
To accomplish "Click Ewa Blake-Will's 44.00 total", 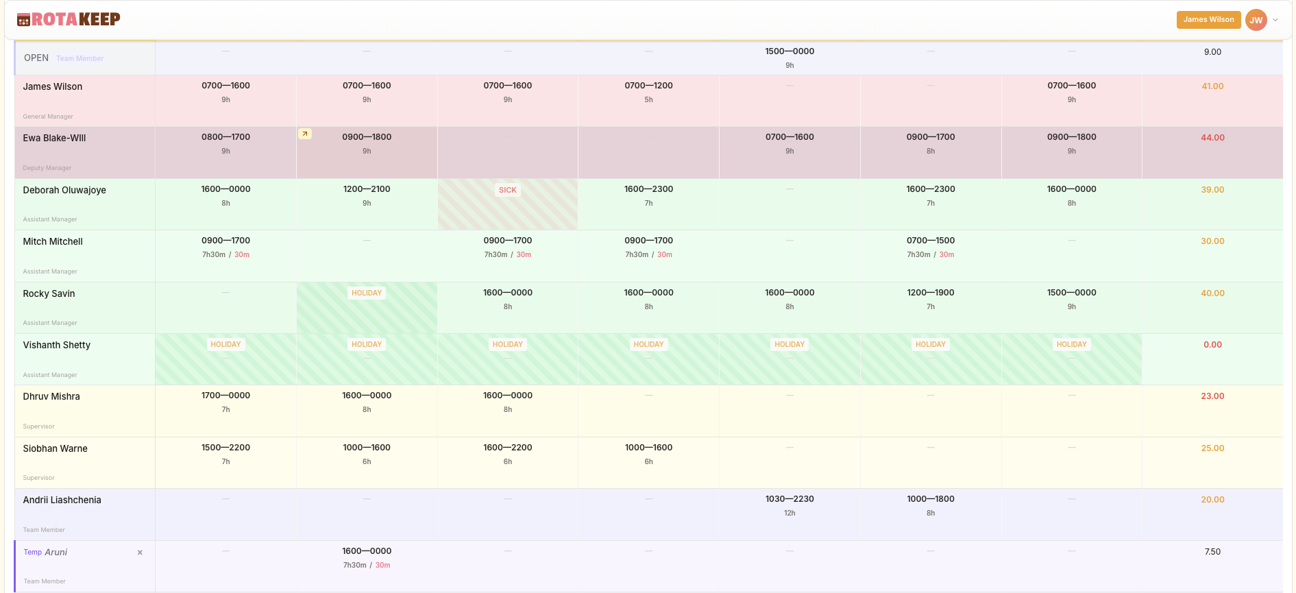I will pyautogui.click(x=1212, y=138).
